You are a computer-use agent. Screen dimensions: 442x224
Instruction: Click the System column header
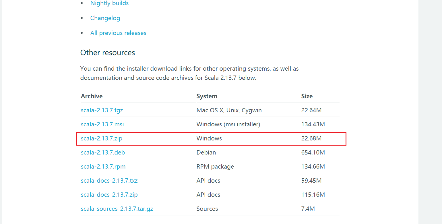pos(207,96)
